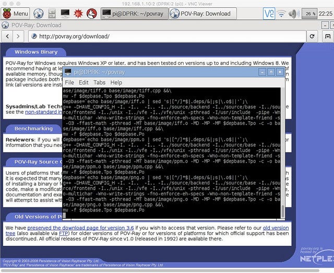Open the terminal Help menu
This screenshot has width=334, height=273.
(x=116, y=82)
